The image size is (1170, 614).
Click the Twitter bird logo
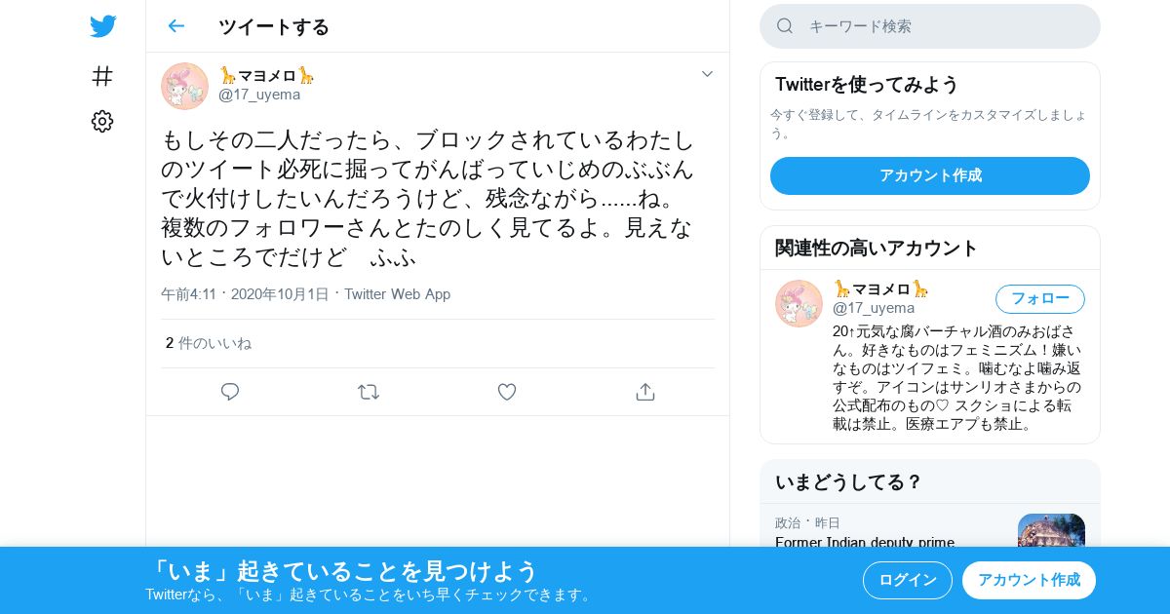(x=102, y=26)
